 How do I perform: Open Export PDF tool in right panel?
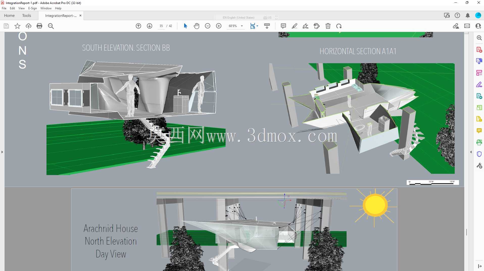(x=479, y=61)
